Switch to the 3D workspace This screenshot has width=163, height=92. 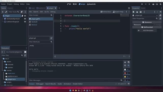click(x=75, y=4)
